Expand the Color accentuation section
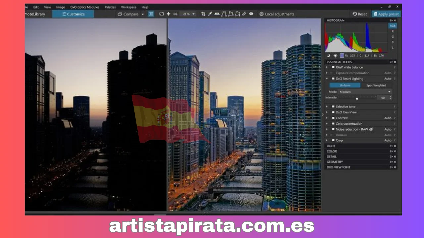 [x=327, y=124]
